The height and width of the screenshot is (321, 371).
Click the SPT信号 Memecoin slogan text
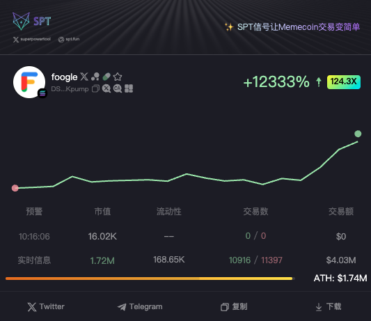(299, 27)
